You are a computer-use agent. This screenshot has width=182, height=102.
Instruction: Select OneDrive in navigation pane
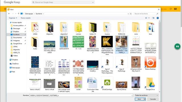point(15,63)
